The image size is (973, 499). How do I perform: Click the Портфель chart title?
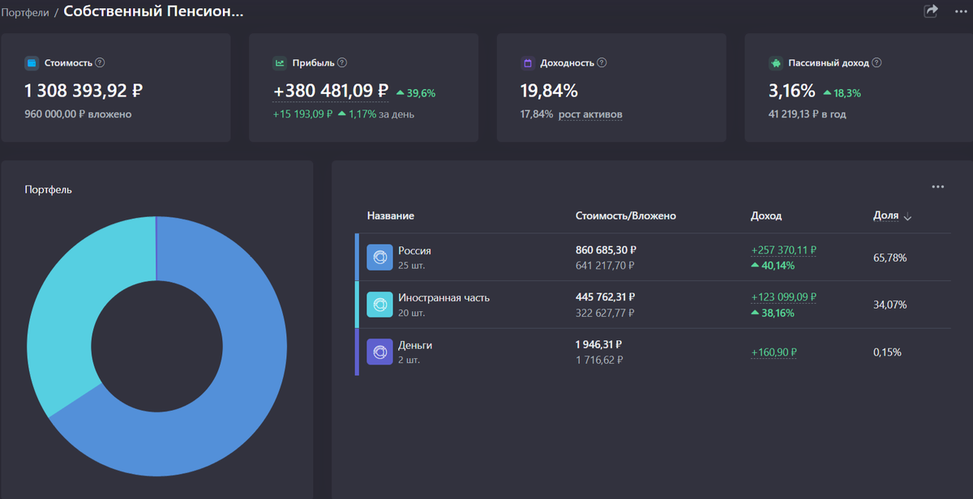point(49,190)
